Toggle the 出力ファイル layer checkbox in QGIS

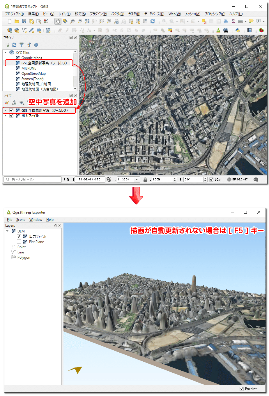pyautogui.click(x=11, y=116)
